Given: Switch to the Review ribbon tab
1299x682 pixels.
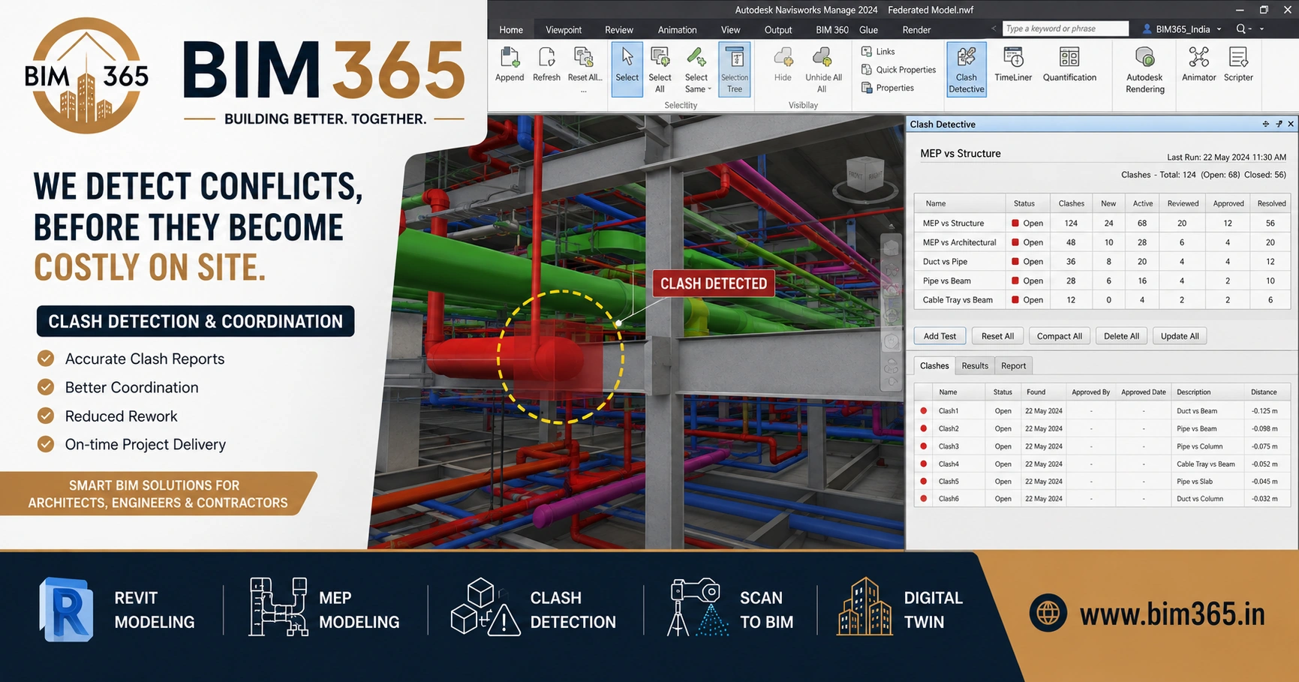Looking at the screenshot, I should (619, 30).
